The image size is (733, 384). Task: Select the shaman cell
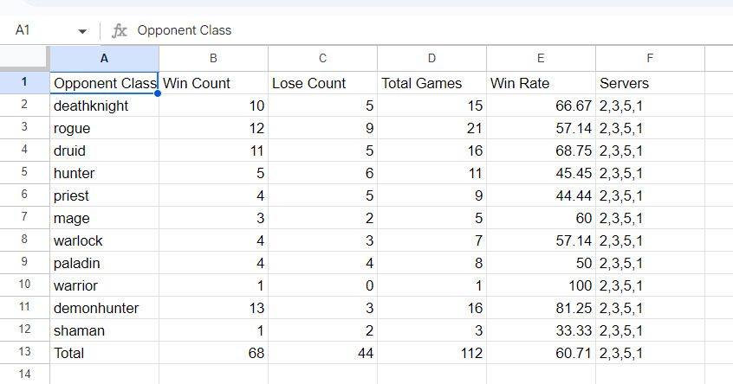coord(104,330)
